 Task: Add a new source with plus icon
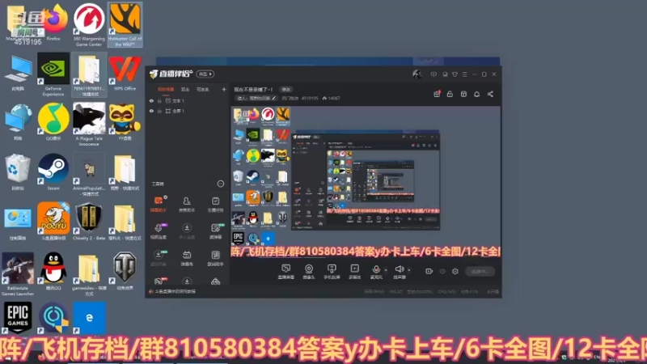point(224,89)
